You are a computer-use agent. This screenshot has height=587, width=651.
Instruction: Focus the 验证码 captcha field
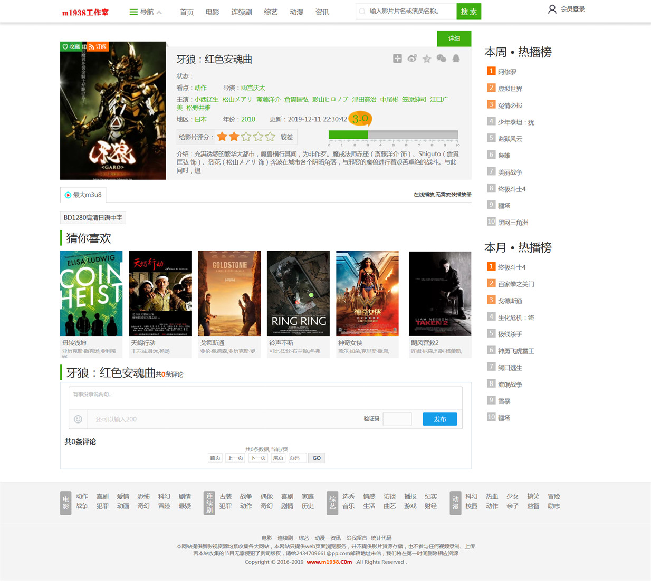coord(397,419)
